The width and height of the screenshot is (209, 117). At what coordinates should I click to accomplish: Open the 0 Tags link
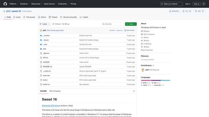[x=66, y=24]
